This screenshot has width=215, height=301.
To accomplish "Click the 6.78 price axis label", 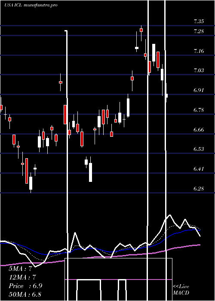I will coord(199,110).
